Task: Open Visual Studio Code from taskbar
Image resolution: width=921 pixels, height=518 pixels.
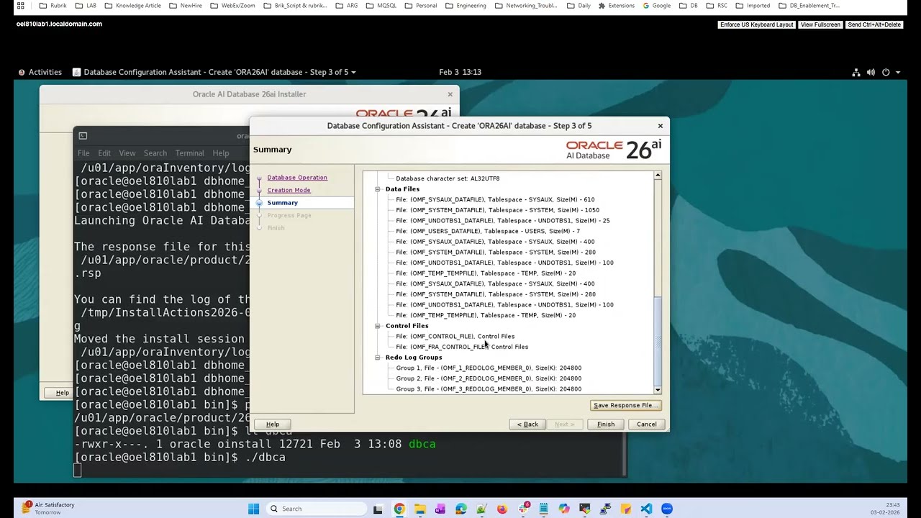Action: point(646,509)
